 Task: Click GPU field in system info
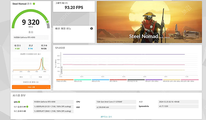click(53, 102)
